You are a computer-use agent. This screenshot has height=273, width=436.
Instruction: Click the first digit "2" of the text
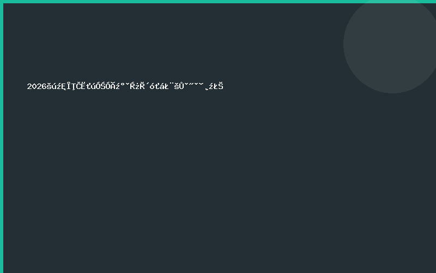pos(29,86)
